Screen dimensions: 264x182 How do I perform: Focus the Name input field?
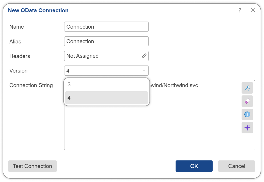pos(106,27)
